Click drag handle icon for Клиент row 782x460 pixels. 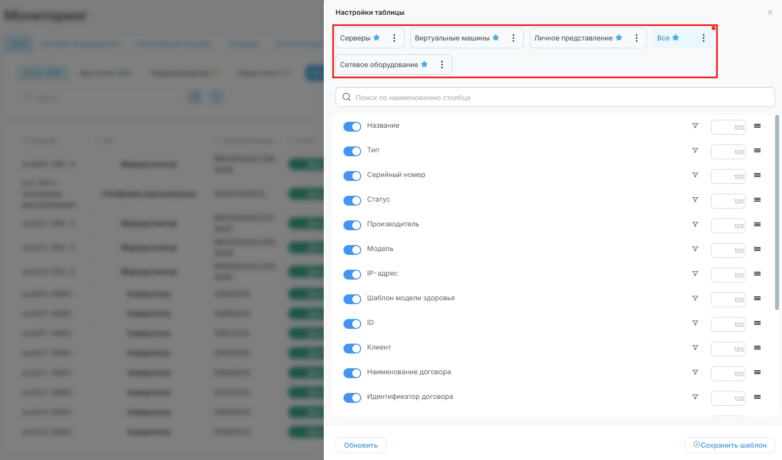(757, 348)
